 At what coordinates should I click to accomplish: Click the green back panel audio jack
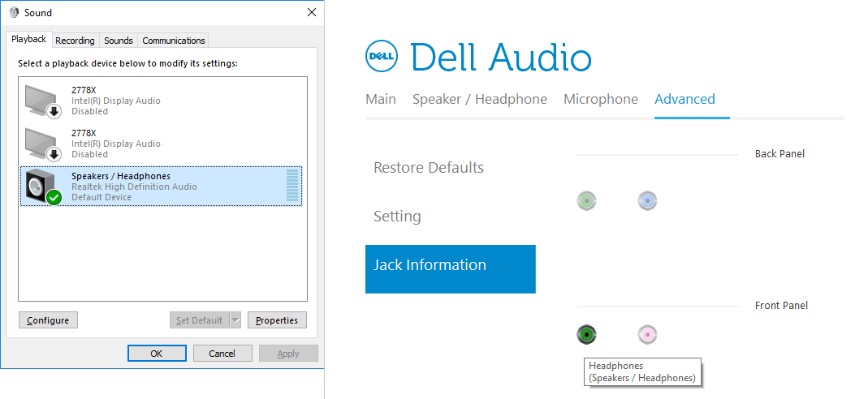[586, 201]
